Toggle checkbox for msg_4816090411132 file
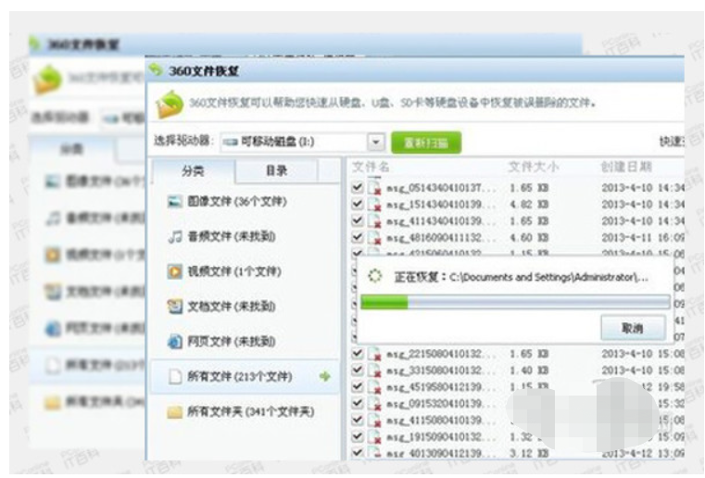705x478 pixels. [x=358, y=237]
